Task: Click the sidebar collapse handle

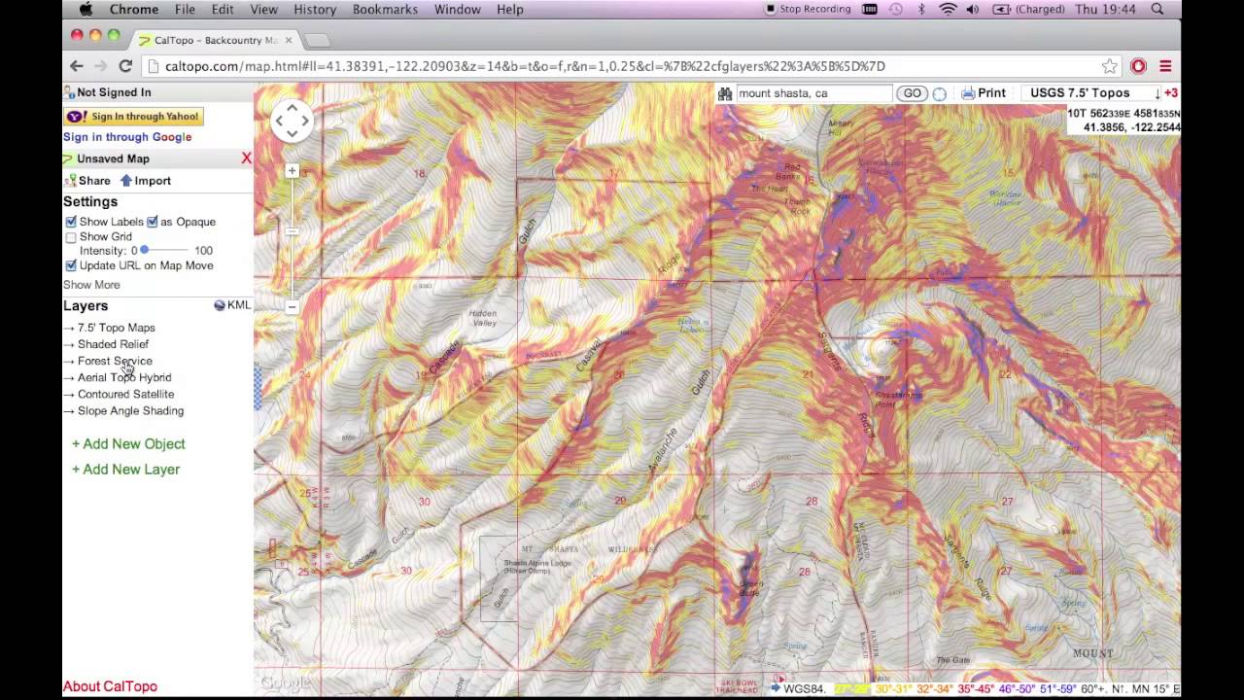Action: click(x=258, y=389)
